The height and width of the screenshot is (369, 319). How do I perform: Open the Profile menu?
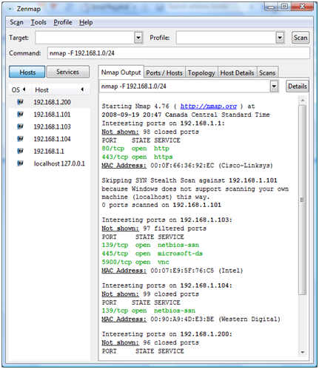tap(63, 22)
